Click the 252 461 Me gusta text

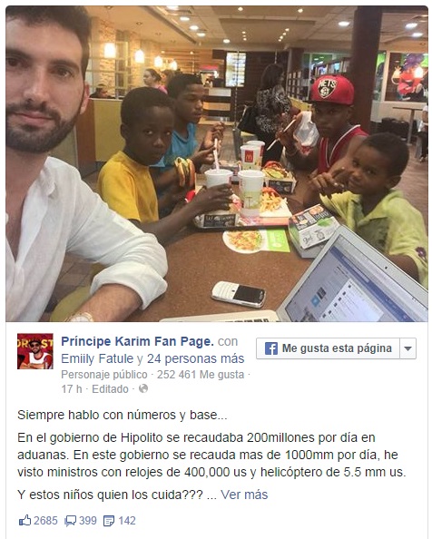(201, 375)
